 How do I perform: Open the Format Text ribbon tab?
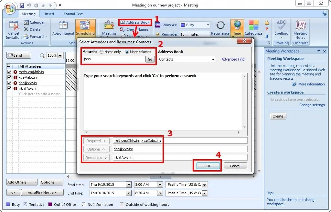[x=73, y=14]
